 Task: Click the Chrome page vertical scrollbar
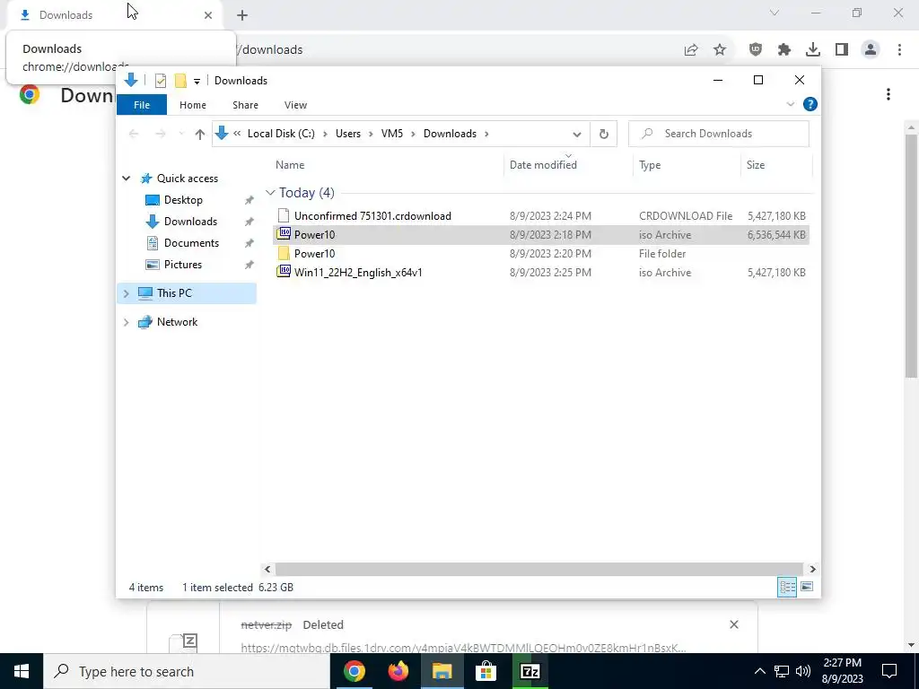(x=912, y=254)
